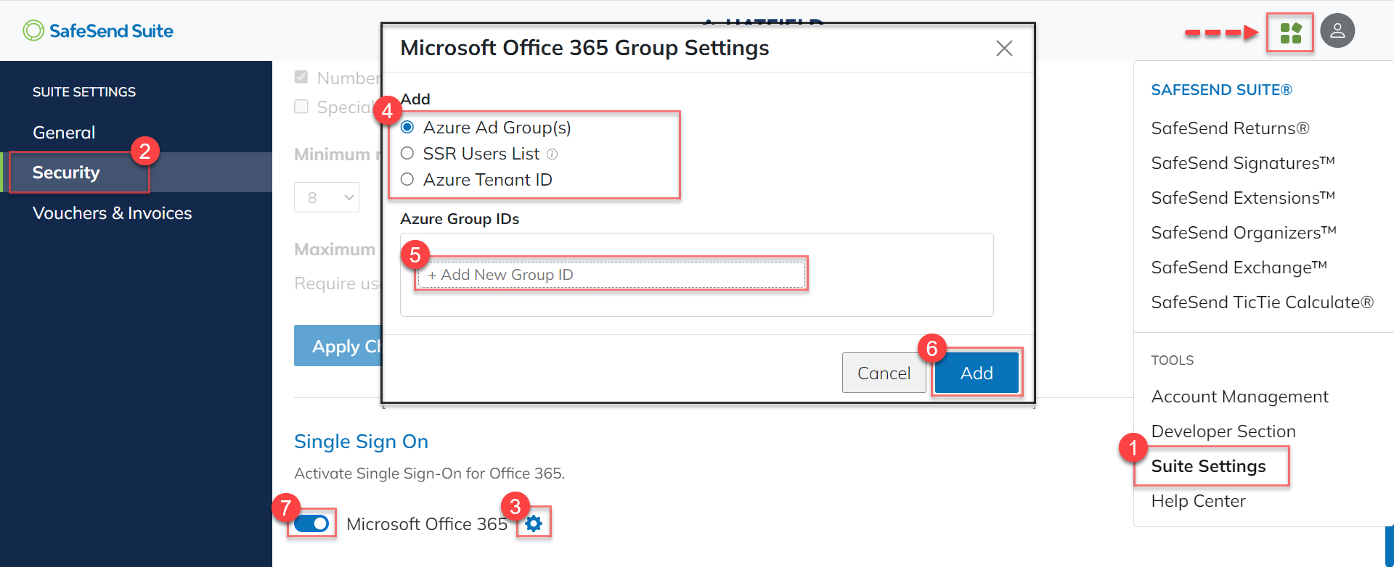Image resolution: width=1394 pixels, height=567 pixels.
Task: Open SafeSend Returns from suite menu
Action: pos(1230,128)
